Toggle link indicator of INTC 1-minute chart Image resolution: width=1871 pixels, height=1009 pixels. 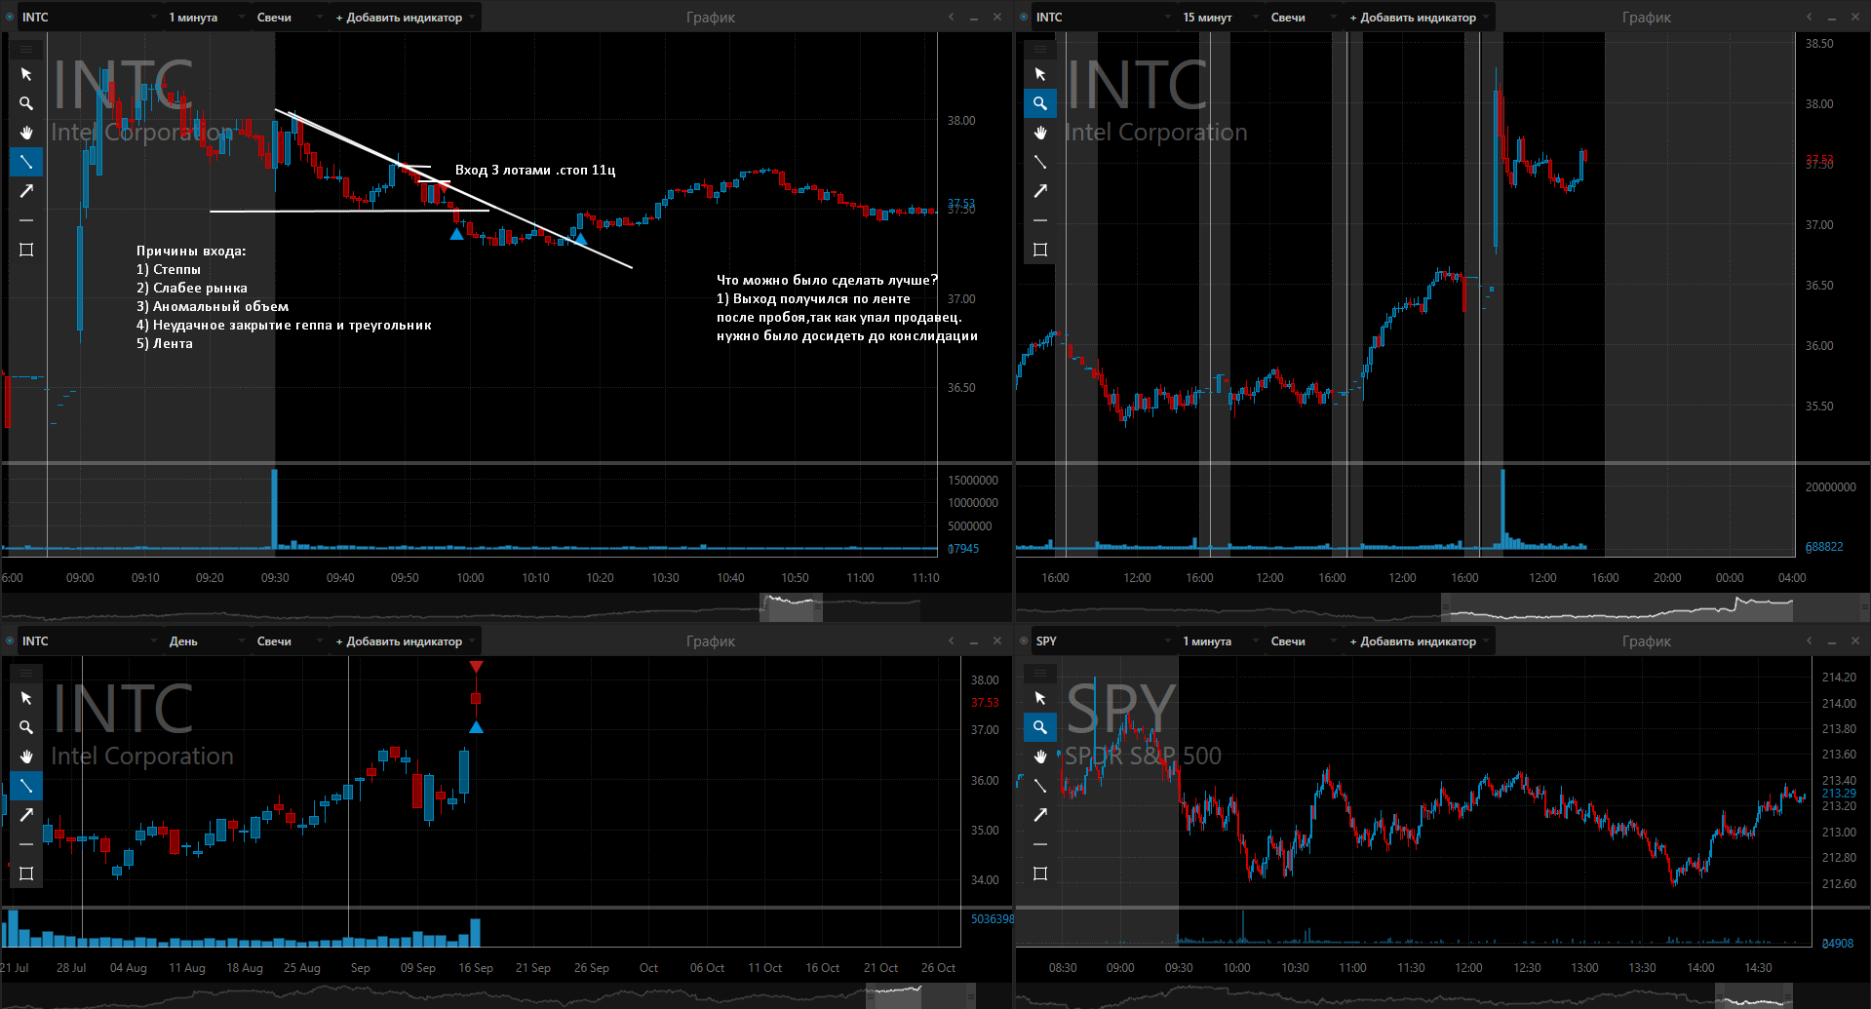pos(10,18)
